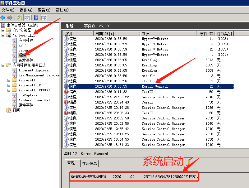Click the 自定义视图 folder icon
The height and width of the screenshot is (188, 249).
[x=9, y=30]
